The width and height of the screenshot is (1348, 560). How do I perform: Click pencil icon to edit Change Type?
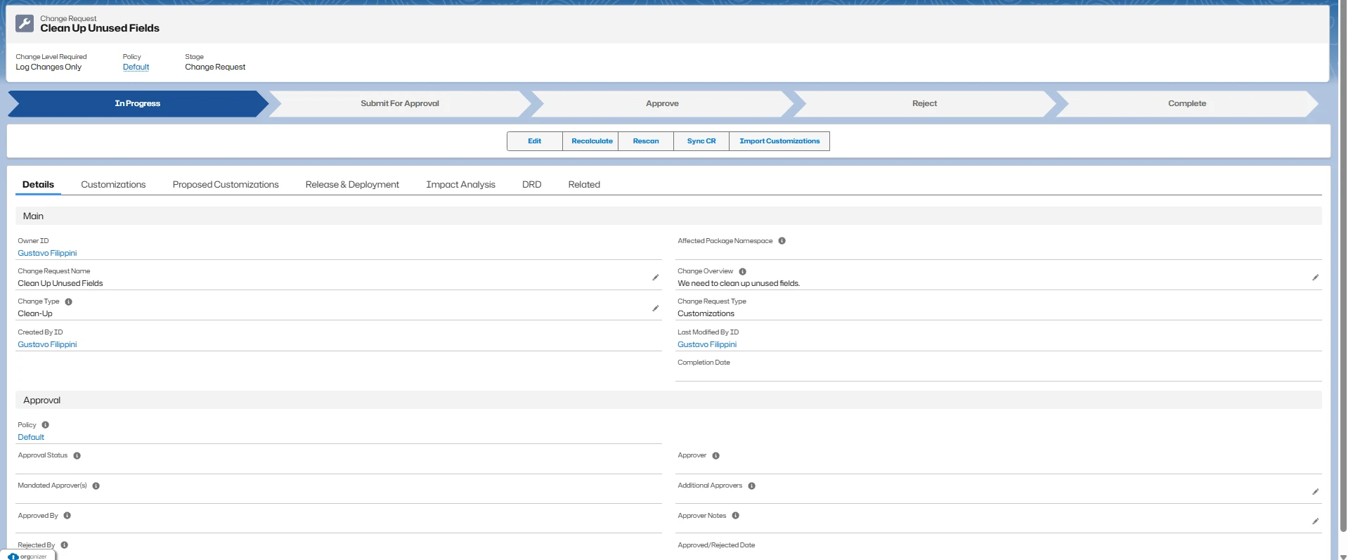pos(655,308)
